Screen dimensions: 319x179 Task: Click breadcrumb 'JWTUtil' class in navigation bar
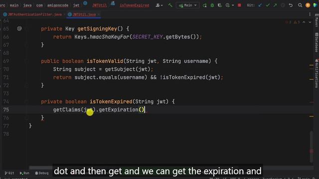coord(100,5)
